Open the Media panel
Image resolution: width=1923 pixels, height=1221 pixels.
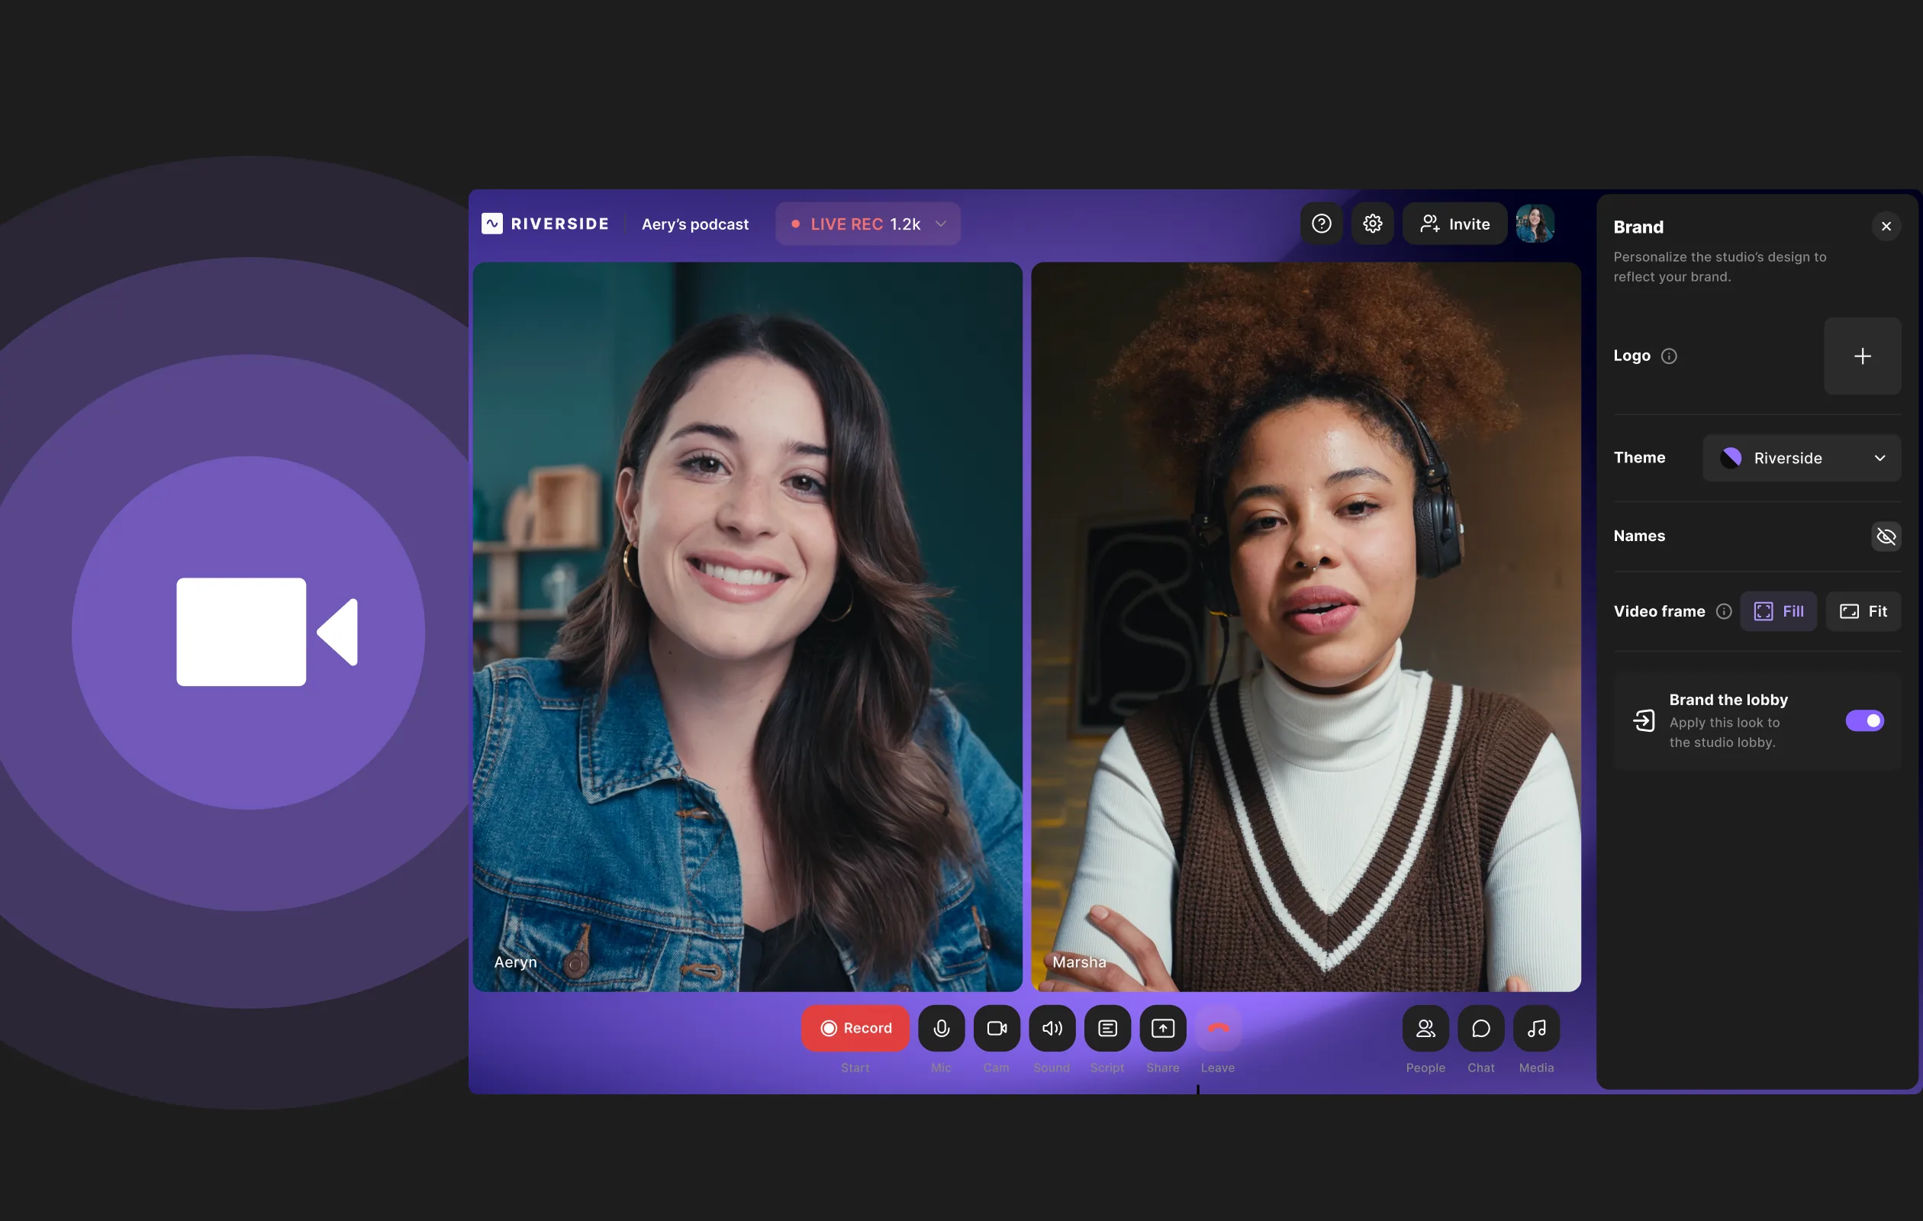tap(1535, 1029)
